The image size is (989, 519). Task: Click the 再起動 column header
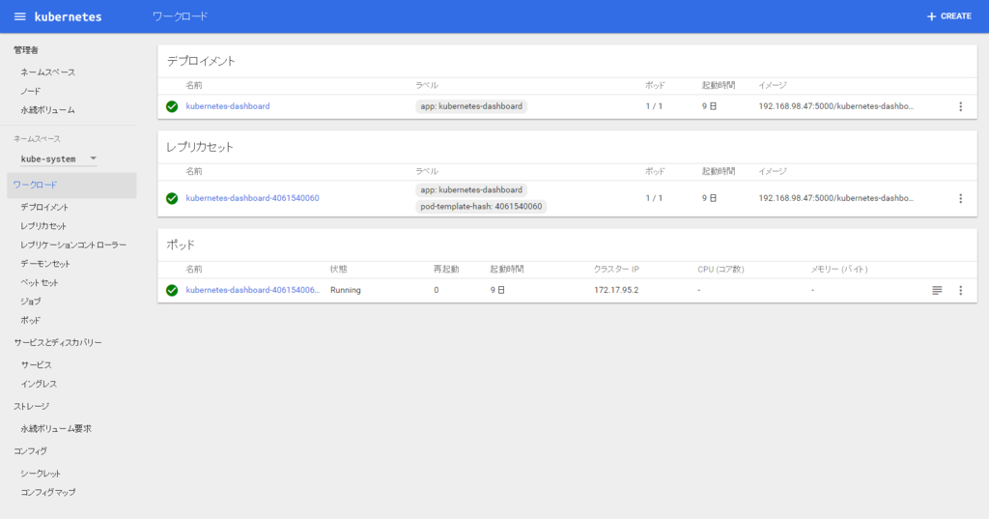(446, 270)
